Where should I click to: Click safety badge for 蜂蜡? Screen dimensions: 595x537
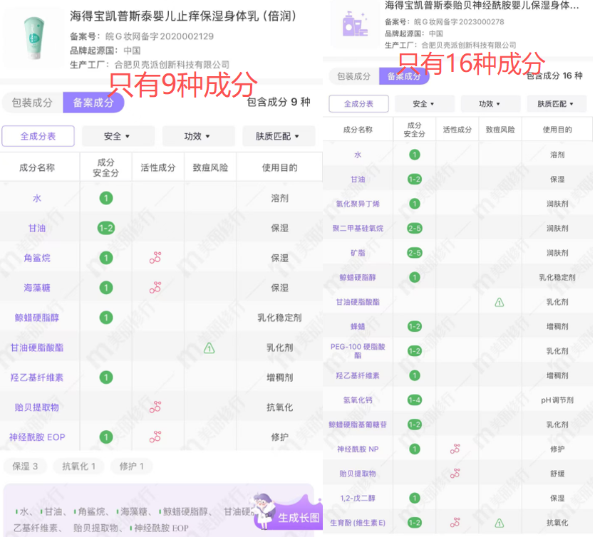(415, 326)
